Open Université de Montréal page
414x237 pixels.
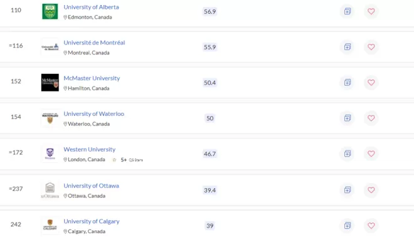click(94, 43)
